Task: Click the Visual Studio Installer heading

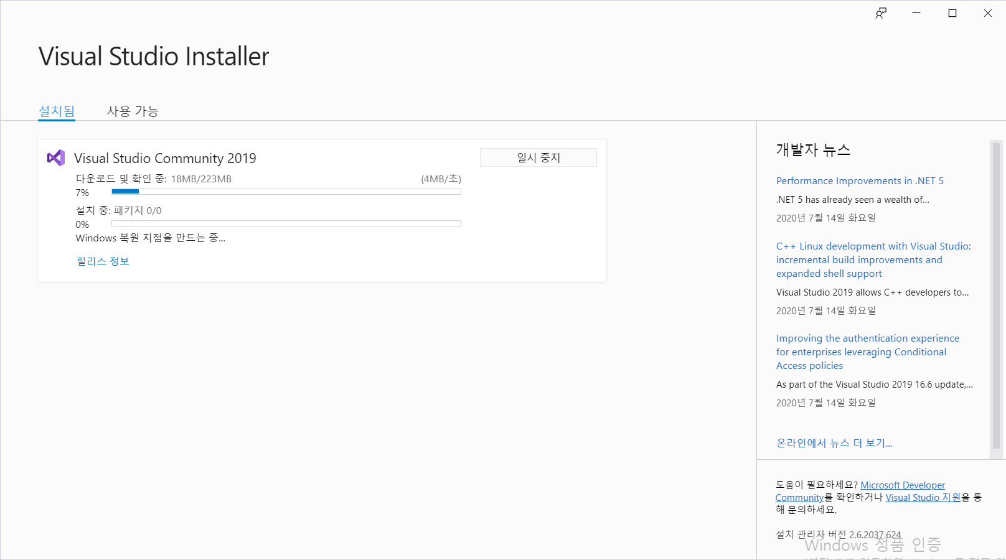Action: (154, 57)
